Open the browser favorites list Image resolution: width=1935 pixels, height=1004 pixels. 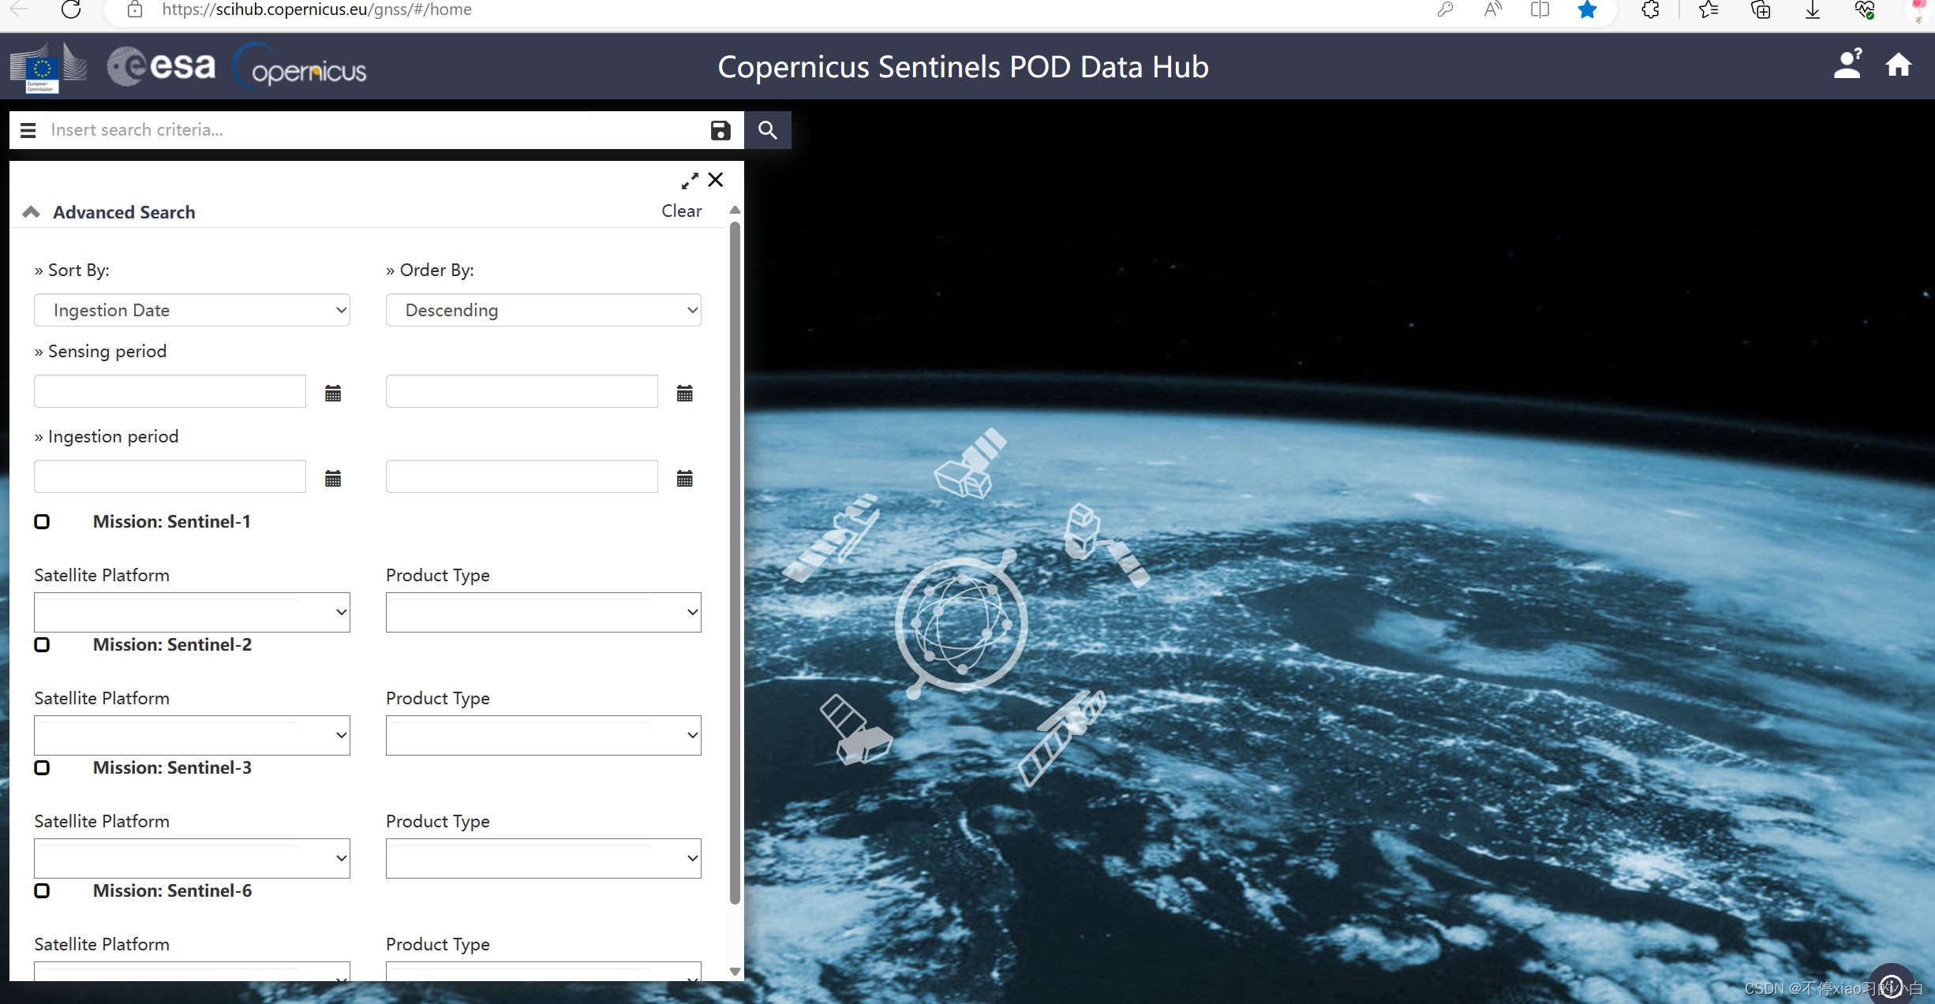[1709, 9]
